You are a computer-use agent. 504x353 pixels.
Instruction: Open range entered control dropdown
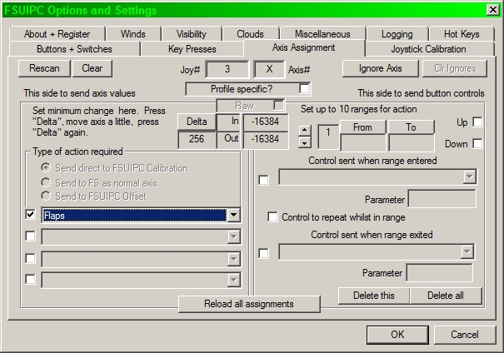click(470, 176)
